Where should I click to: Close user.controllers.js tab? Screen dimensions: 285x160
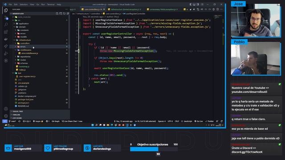[104, 9]
